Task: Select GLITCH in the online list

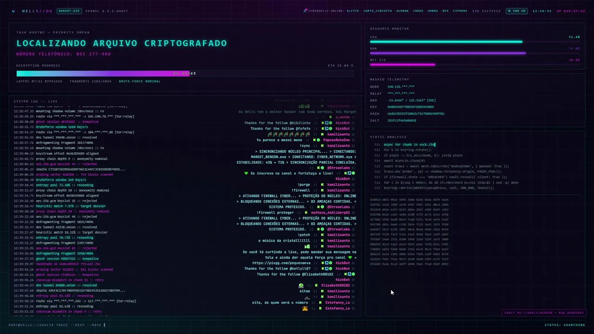Action: [353, 11]
